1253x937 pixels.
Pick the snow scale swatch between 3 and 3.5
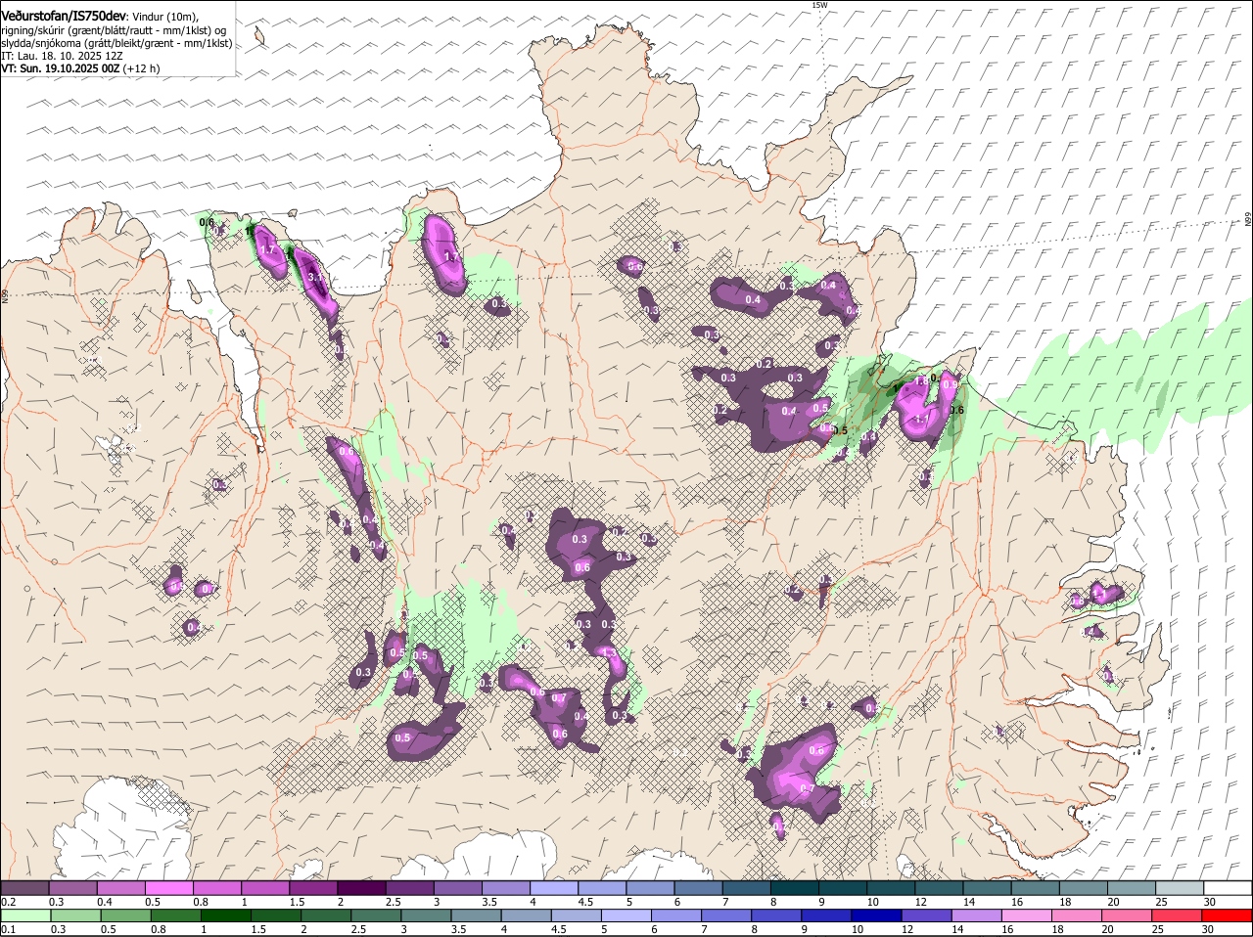coord(457,887)
